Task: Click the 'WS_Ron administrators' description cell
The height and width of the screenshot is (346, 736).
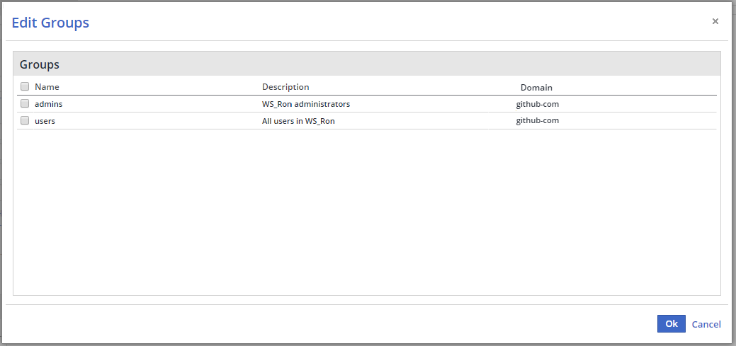Action: tap(306, 104)
